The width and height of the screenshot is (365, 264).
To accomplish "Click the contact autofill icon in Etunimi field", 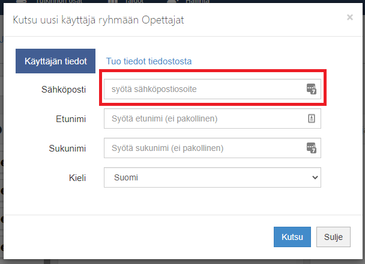I will tap(310, 119).
